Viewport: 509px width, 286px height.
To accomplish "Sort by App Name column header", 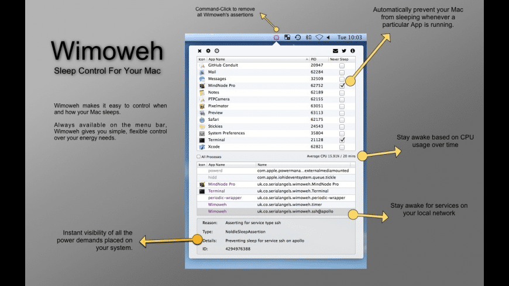I will pos(258,60).
